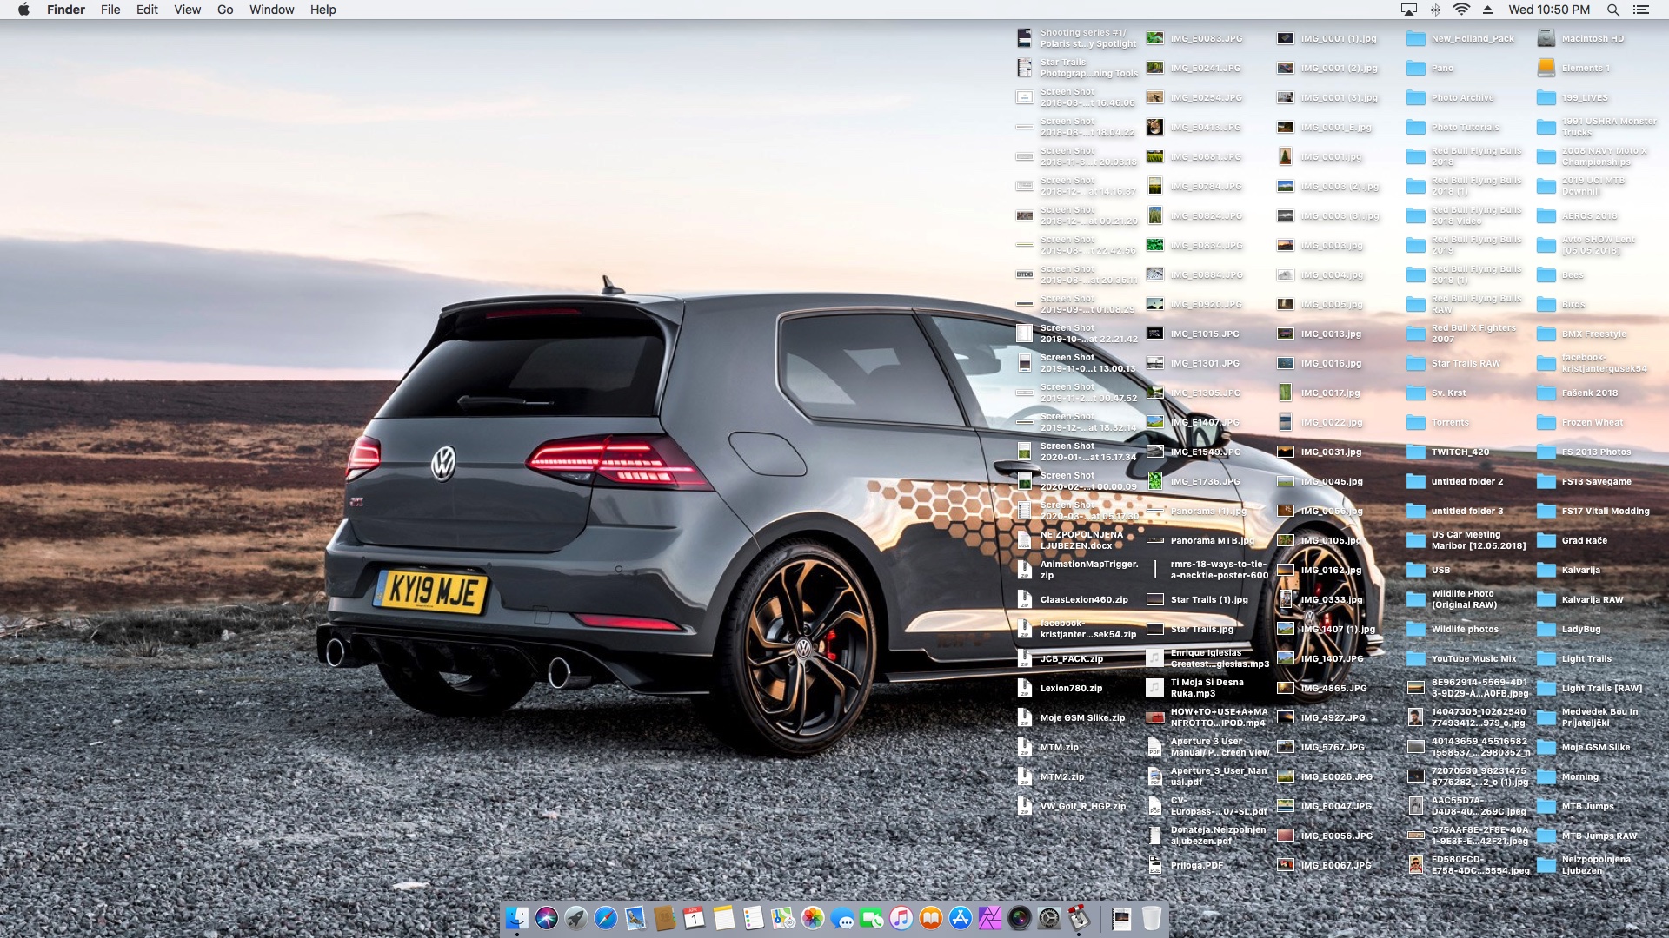Select the JCB_PACK.zip file
1669x938 pixels.
[x=1061, y=658]
